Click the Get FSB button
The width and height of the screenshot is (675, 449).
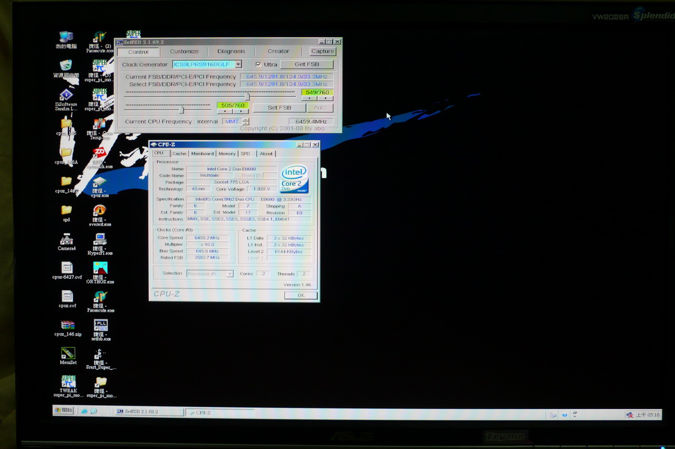(307, 64)
